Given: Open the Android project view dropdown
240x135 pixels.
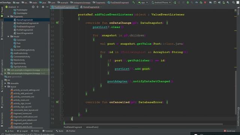Looking at the screenshot, I should point(12,7).
